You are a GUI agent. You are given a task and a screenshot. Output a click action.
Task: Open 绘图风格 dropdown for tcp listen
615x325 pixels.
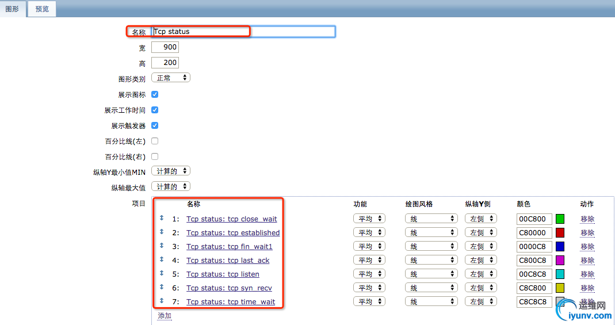click(x=431, y=274)
